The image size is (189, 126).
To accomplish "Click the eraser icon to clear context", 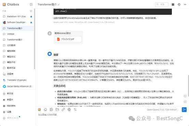I will 45,110.
